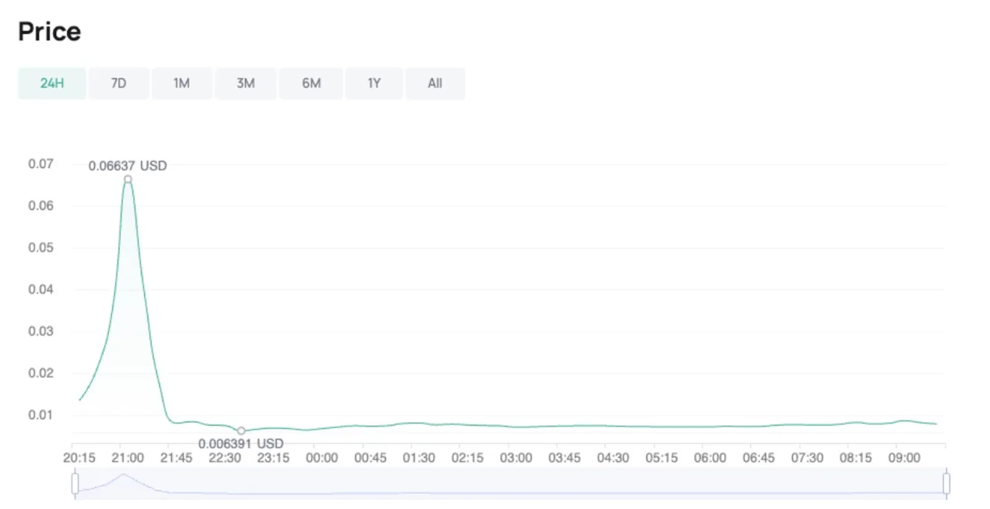
Task: Click the peak marker at 0.06637 USD
Action: click(128, 180)
